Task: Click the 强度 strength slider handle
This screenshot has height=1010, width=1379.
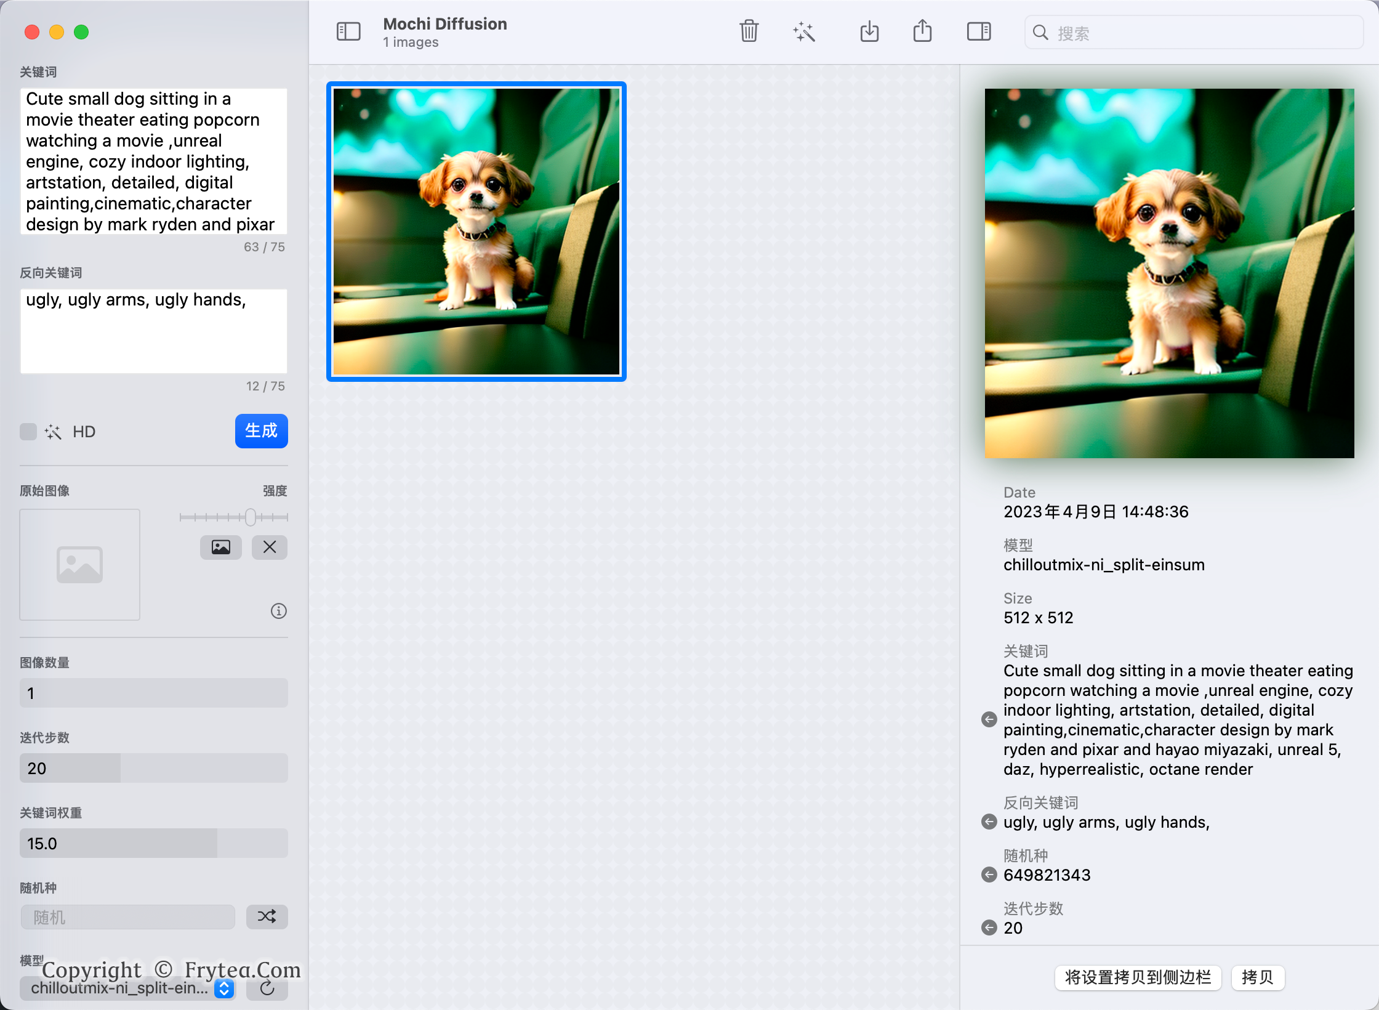Action: point(250,517)
